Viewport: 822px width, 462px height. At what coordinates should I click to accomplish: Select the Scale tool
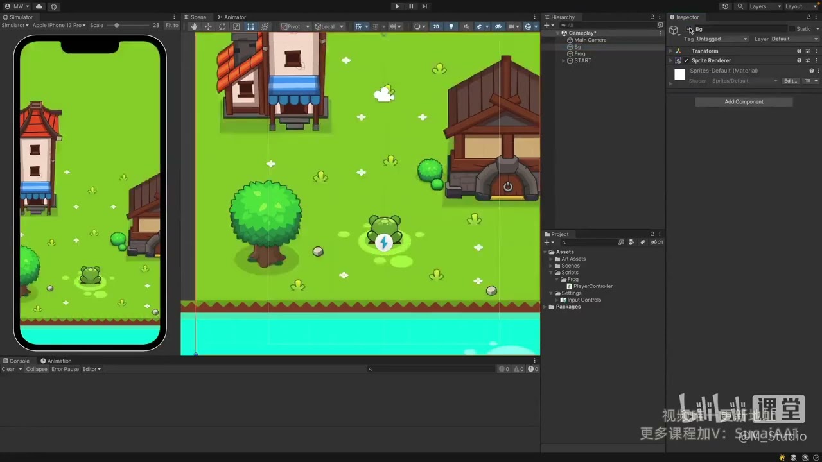coord(236,26)
